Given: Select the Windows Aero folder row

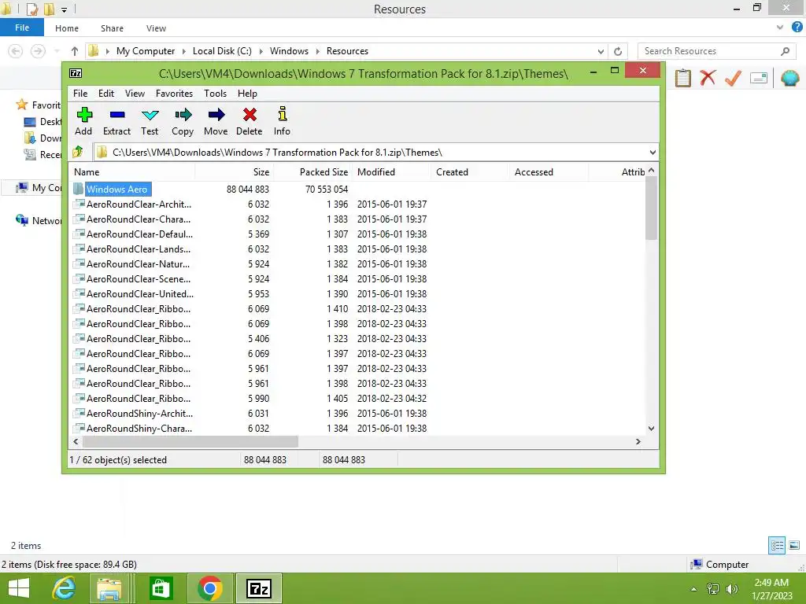Looking at the screenshot, I should [x=358, y=189].
